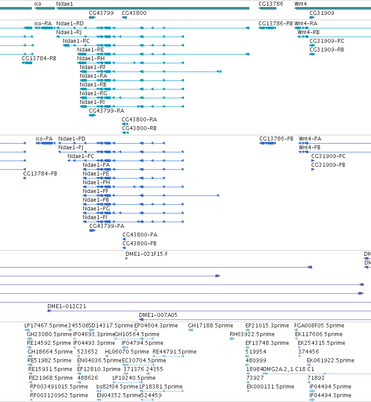The width and height of the screenshot is (371, 402).
Task: Open the RE44791.5prime EST label
Action: (175, 351)
